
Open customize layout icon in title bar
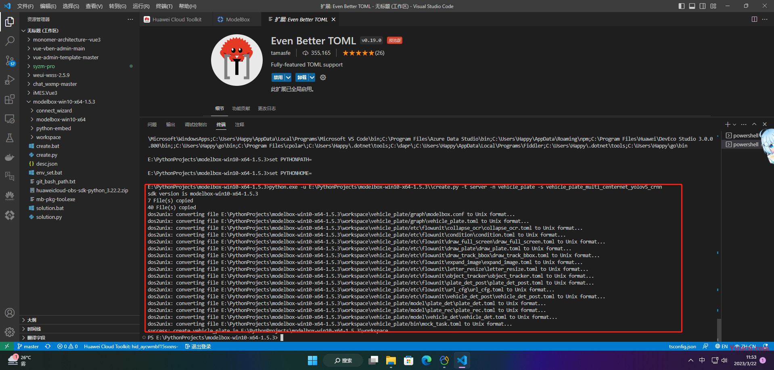[713, 6]
